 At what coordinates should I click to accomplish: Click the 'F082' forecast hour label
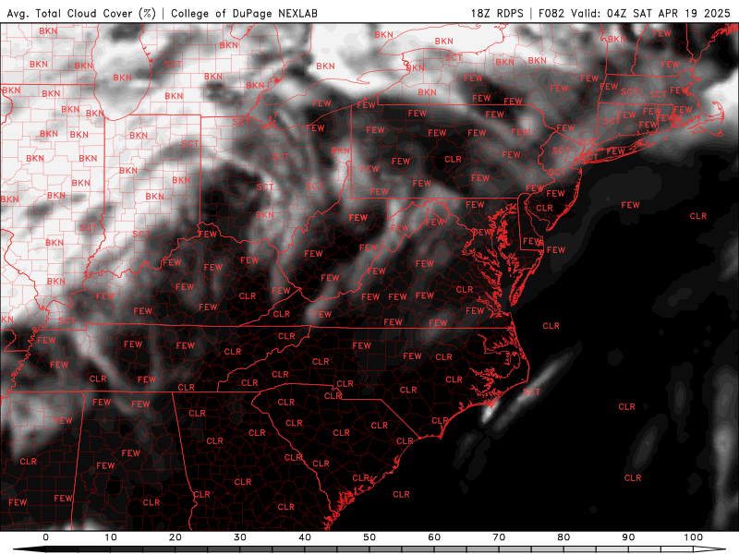551,13
